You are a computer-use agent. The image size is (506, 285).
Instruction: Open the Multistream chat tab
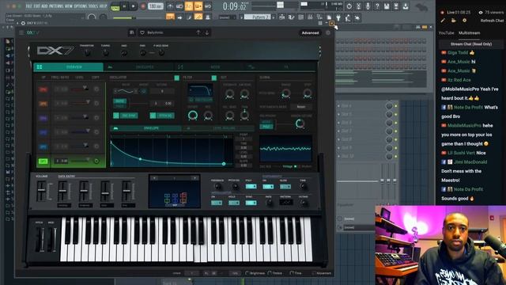point(469,32)
